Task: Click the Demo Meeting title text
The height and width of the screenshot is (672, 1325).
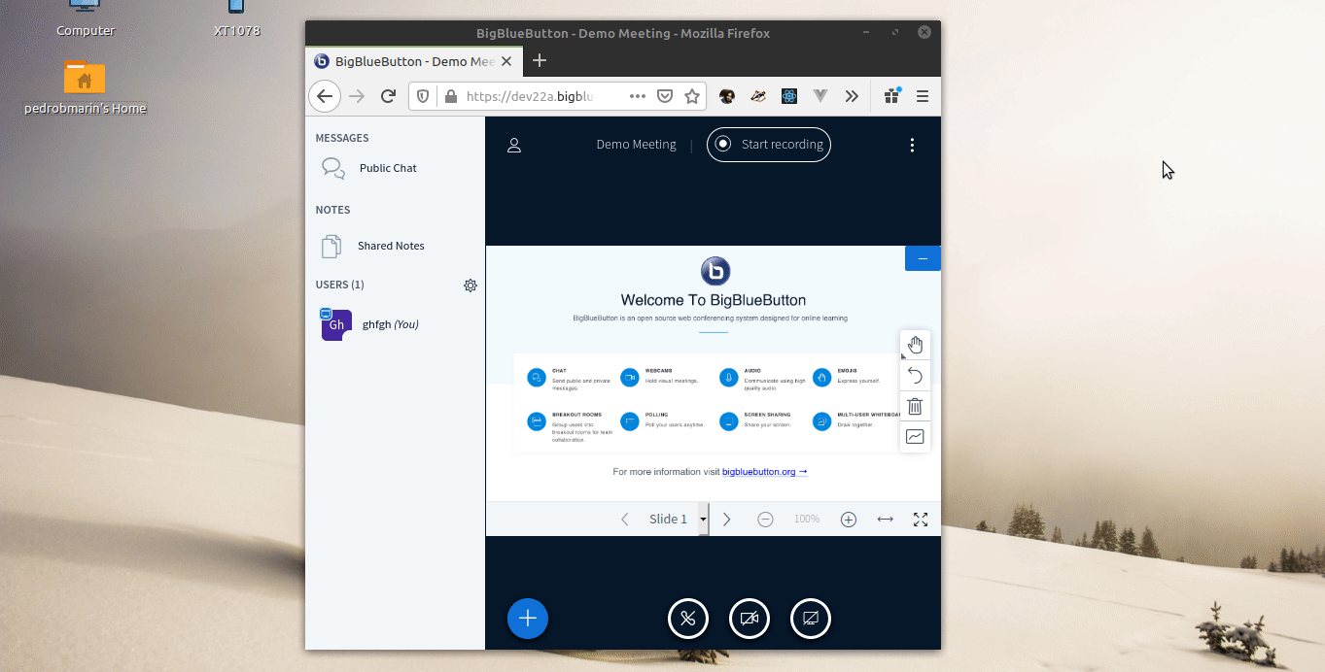Action: 636,145
